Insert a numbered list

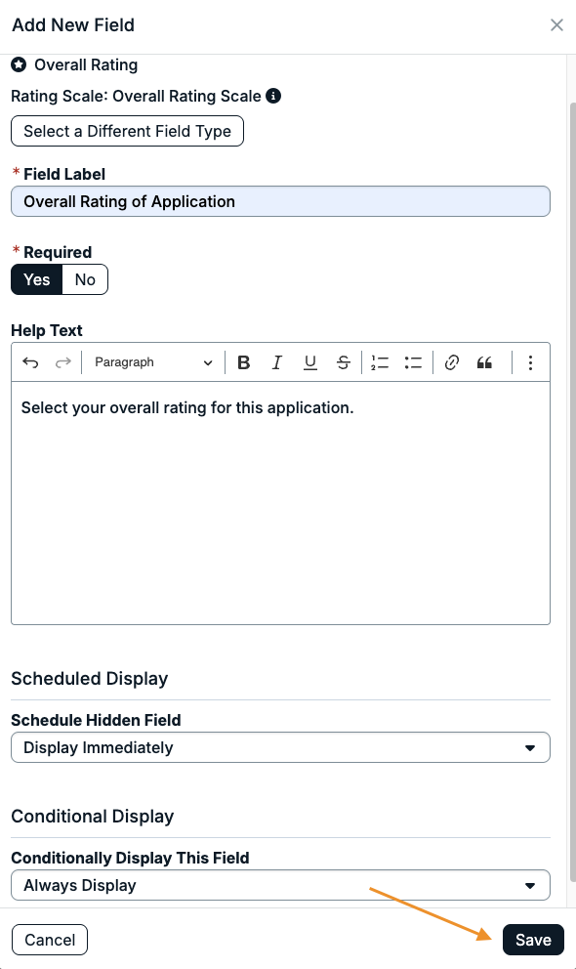(x=380, y=362)
